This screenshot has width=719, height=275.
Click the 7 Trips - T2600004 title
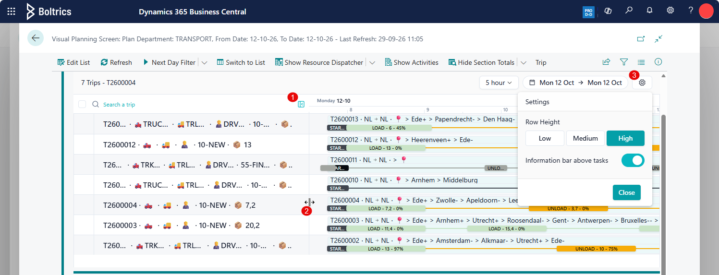(108, 83)
